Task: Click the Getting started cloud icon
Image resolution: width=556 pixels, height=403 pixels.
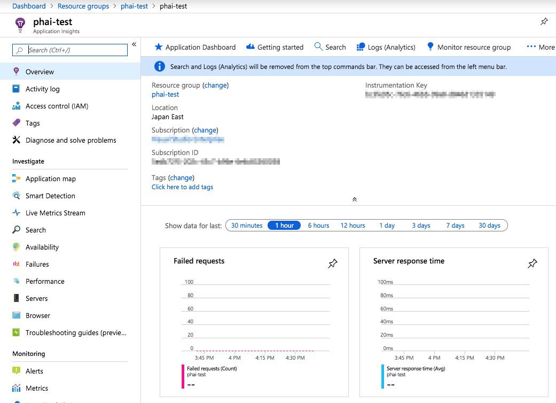Action: click(x=250, y=47)
